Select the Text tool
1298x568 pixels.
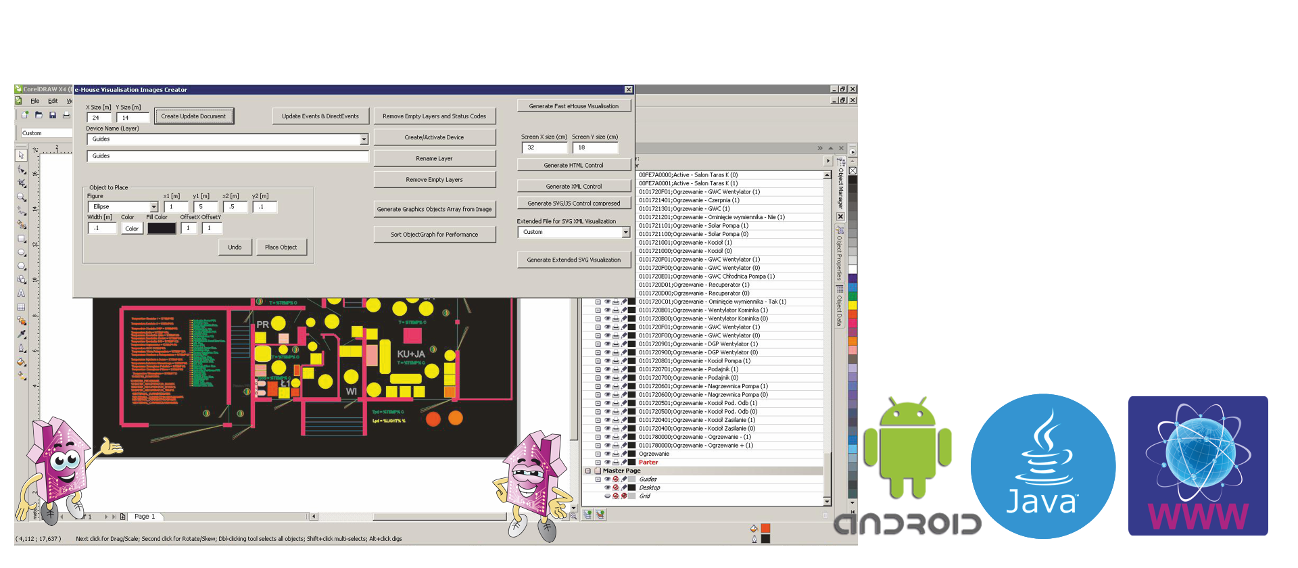click(21, 293)
